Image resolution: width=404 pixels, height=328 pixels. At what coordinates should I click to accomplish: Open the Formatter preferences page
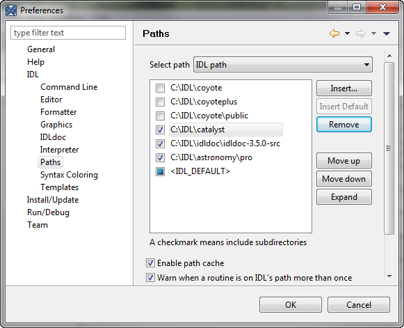58,112
